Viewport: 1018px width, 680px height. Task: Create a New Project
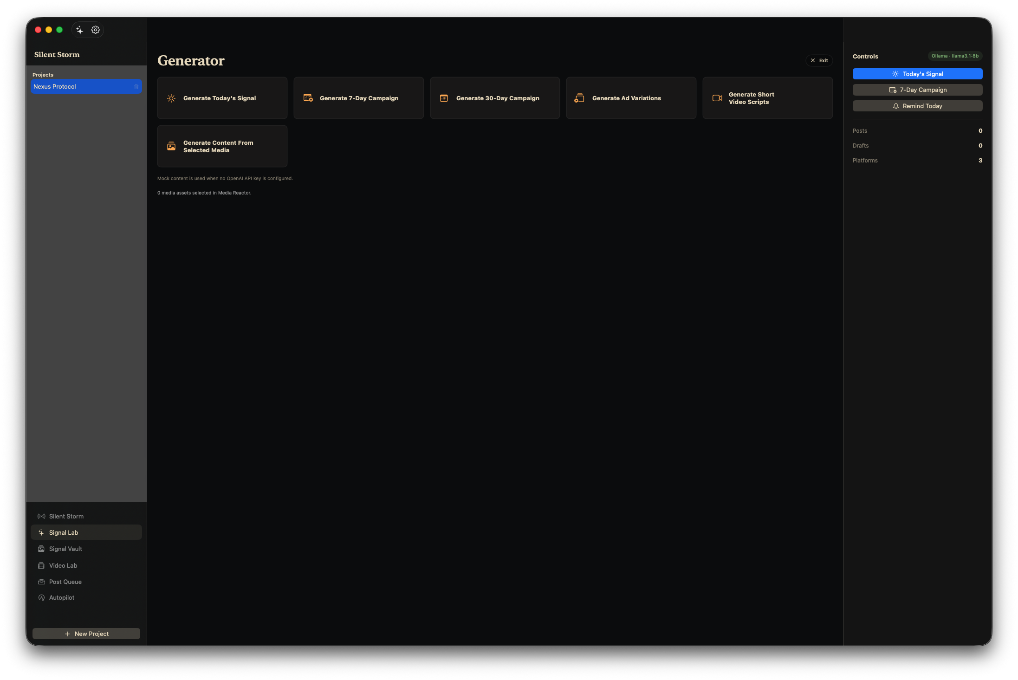pos(86,634)
